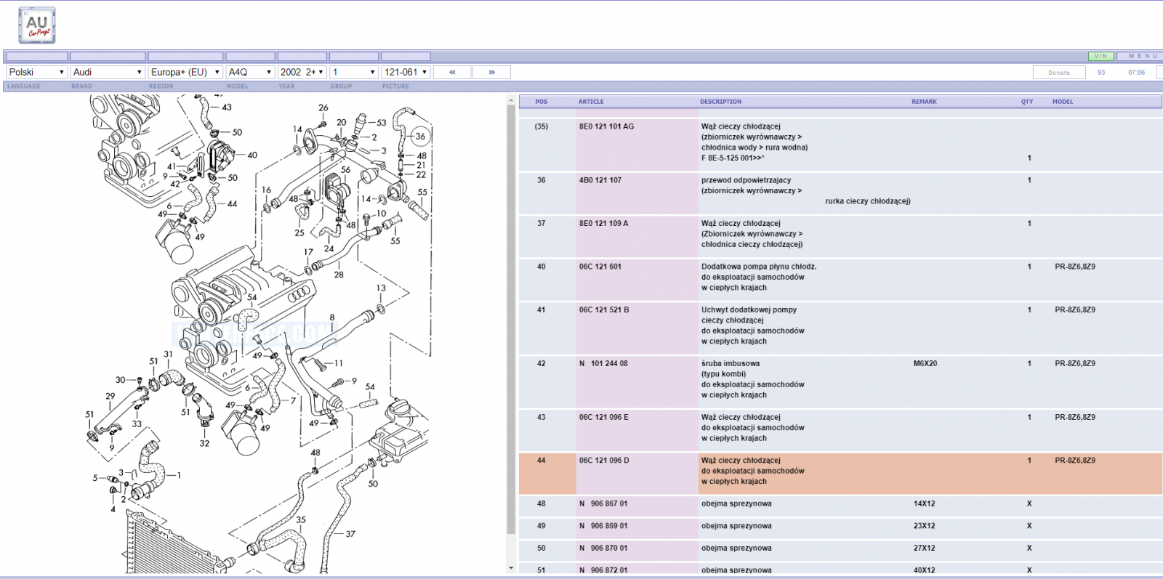Click the AU CarProg logo icon
Viewport: 1163px width, 579px height.
(37, 25)
